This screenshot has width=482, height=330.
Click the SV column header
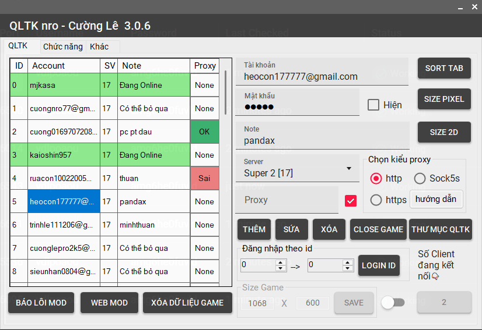tap(109, 66)
